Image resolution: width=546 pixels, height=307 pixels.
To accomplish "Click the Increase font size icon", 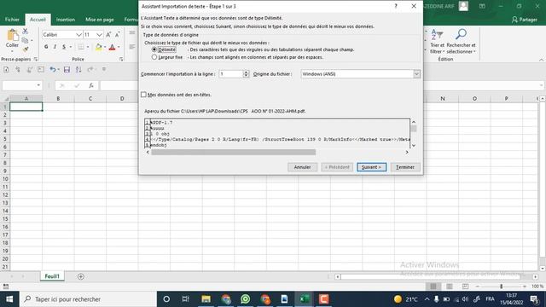I will point(108,34).
